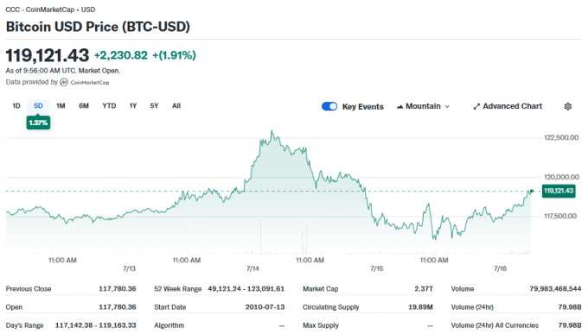Select the All time range tab

pos(176,106)
